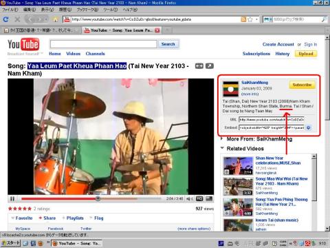Close the YouTube browser tab

click(157, 30)
